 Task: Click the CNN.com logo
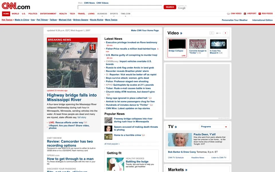pyautogui.click(x=16, y=6)
